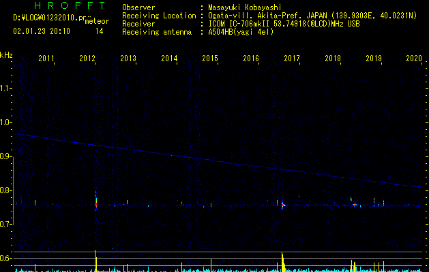The height and width of the screenshot is (272, 429).
Task: Click the diagonal blue drifting signal line
Action: (x=218, y=160)
